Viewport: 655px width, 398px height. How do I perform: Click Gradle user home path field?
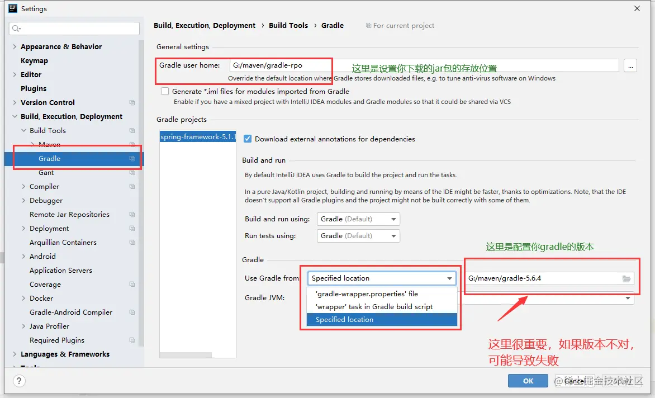(424, 65)
